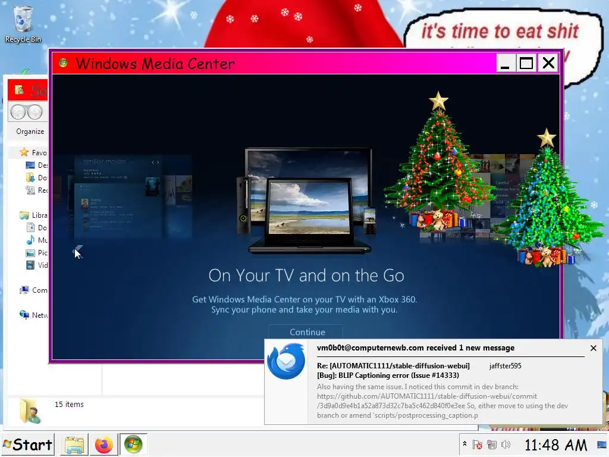
Task: Open Windows Explorer from the taskbar
Action: (x=74, y=445)
